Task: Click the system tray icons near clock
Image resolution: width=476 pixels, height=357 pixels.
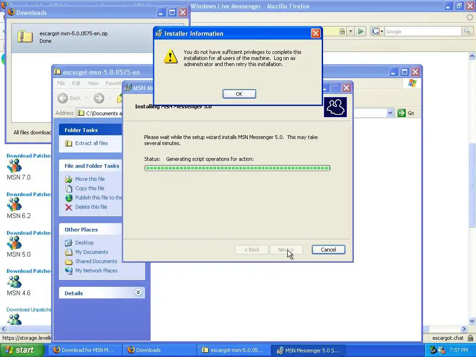Action: [437, 350]
